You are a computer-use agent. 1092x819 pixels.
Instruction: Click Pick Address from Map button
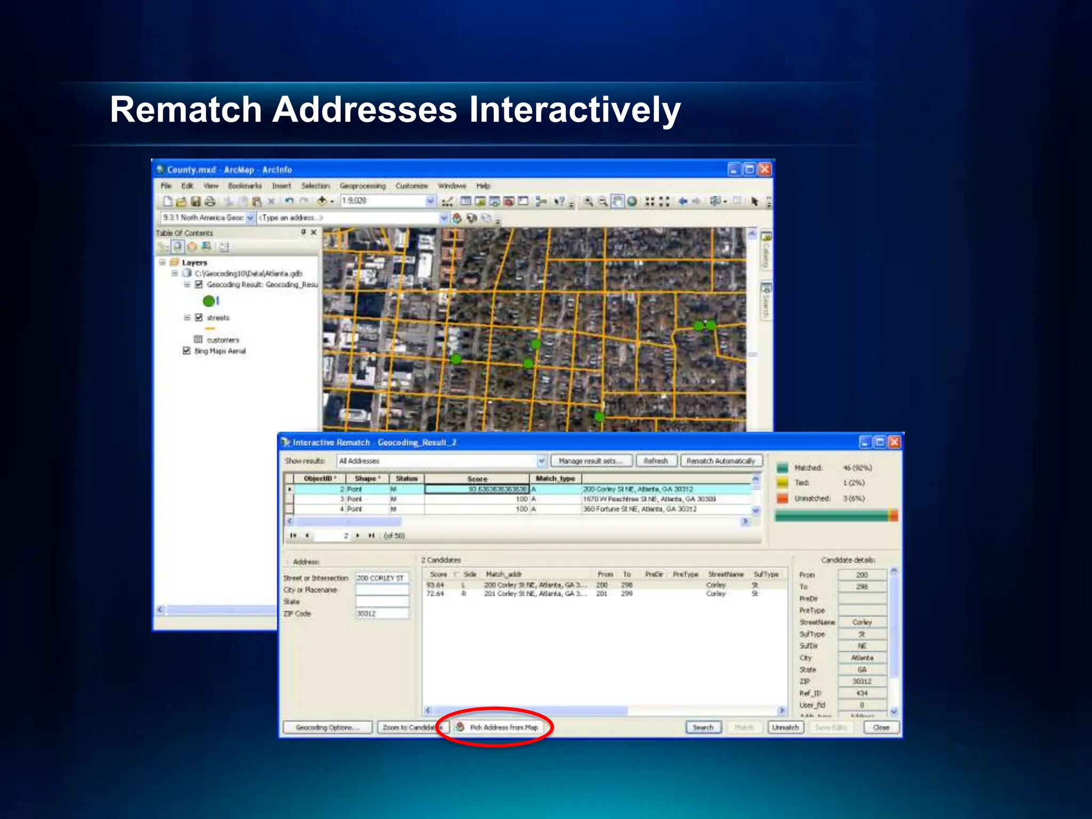pyautogui.click(x=497, y=727)
